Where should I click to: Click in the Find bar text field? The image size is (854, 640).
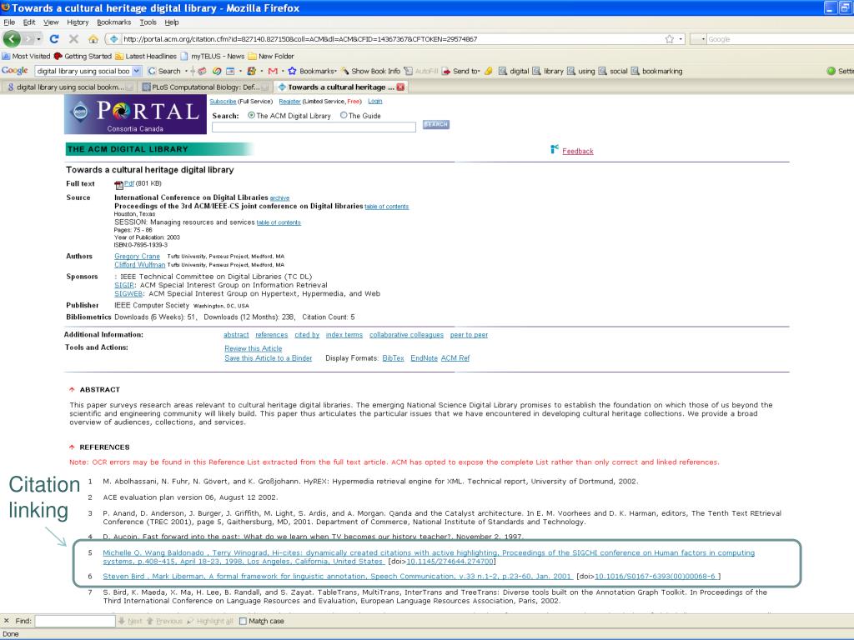(x=75, y=621)
